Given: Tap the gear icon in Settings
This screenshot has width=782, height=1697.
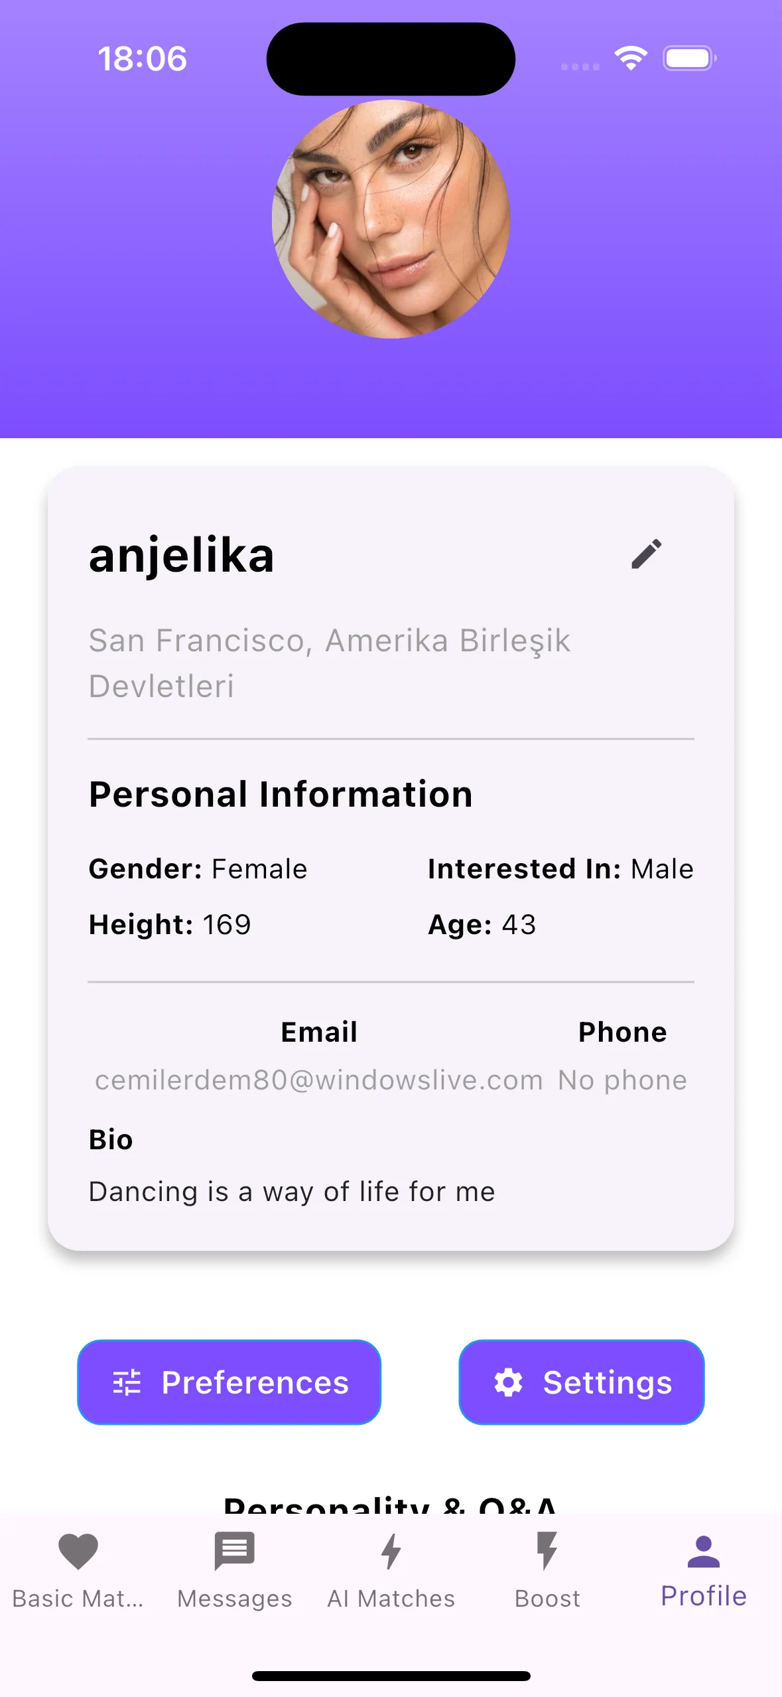Looking at the screenshot, I should click(508, 1382).
